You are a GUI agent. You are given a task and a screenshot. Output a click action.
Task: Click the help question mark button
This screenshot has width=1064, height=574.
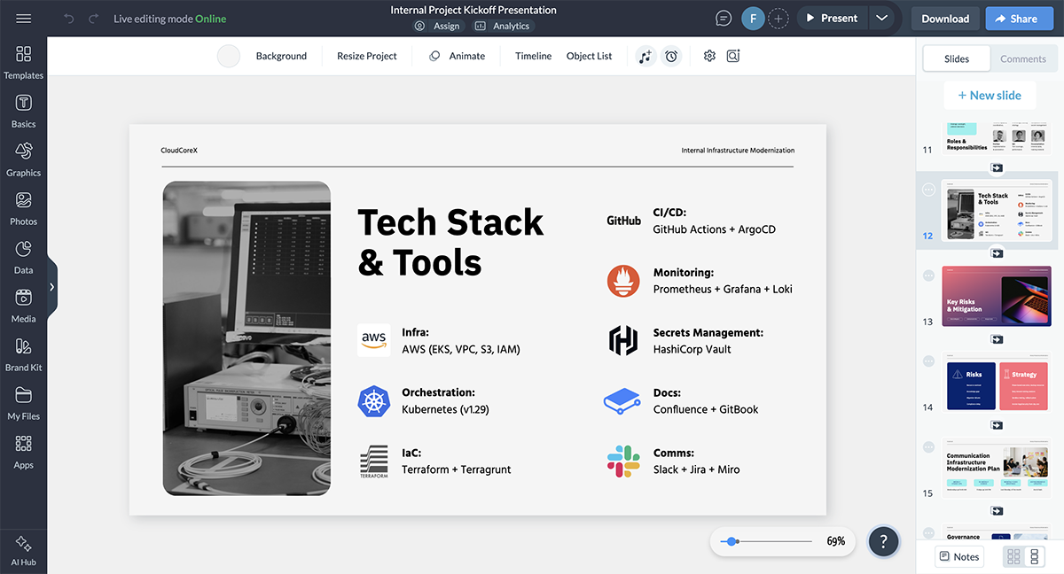pyautogui.click(x=883, y=541)
